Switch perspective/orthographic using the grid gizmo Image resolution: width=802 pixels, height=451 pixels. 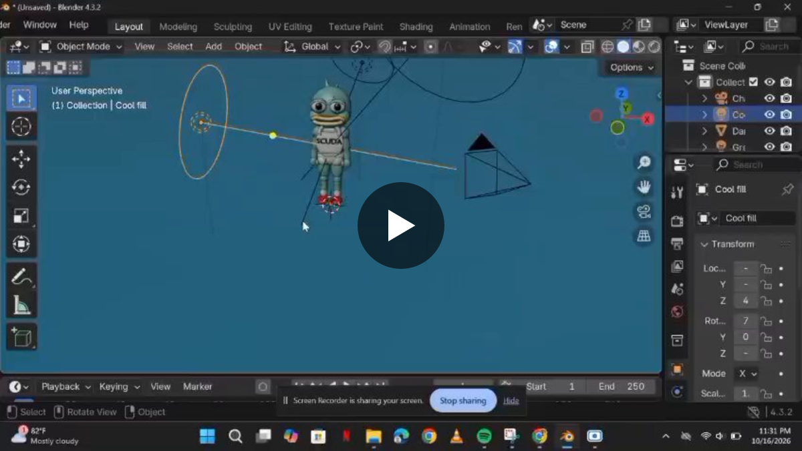click(644, 236)
